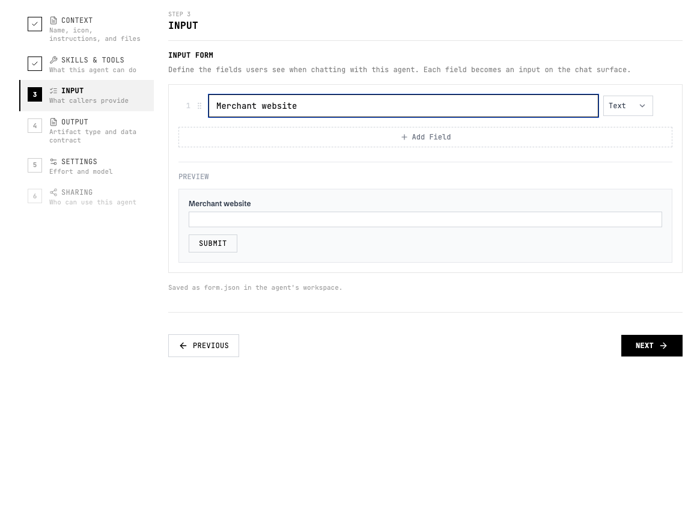The image size is (697, 511).
Task: Click 'Artifact type and data contract' description
Action: 93,136
